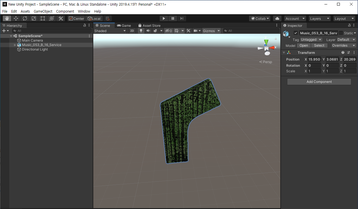Screen dimensions: 358x209
Task: Toggle 2D view mode
Action: (132, 31)
